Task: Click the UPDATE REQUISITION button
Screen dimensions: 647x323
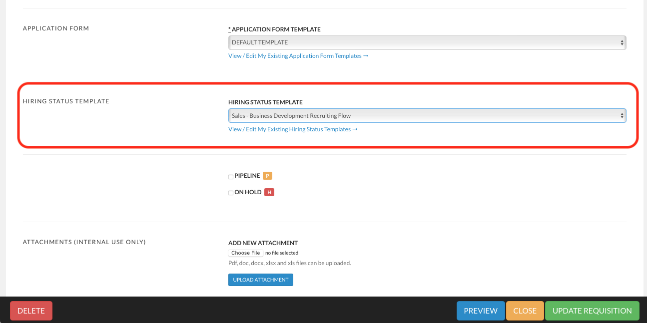Action: [592, 311]
